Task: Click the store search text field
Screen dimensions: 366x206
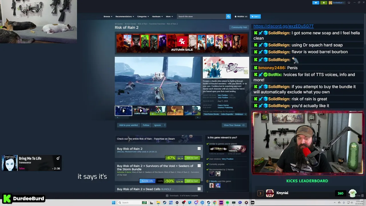Action: (x=201, y=16)
